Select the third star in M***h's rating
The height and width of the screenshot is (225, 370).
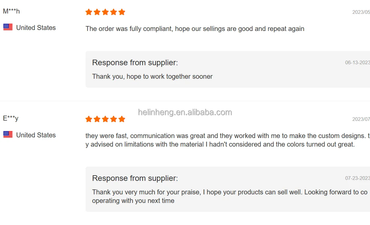[105, 12]
